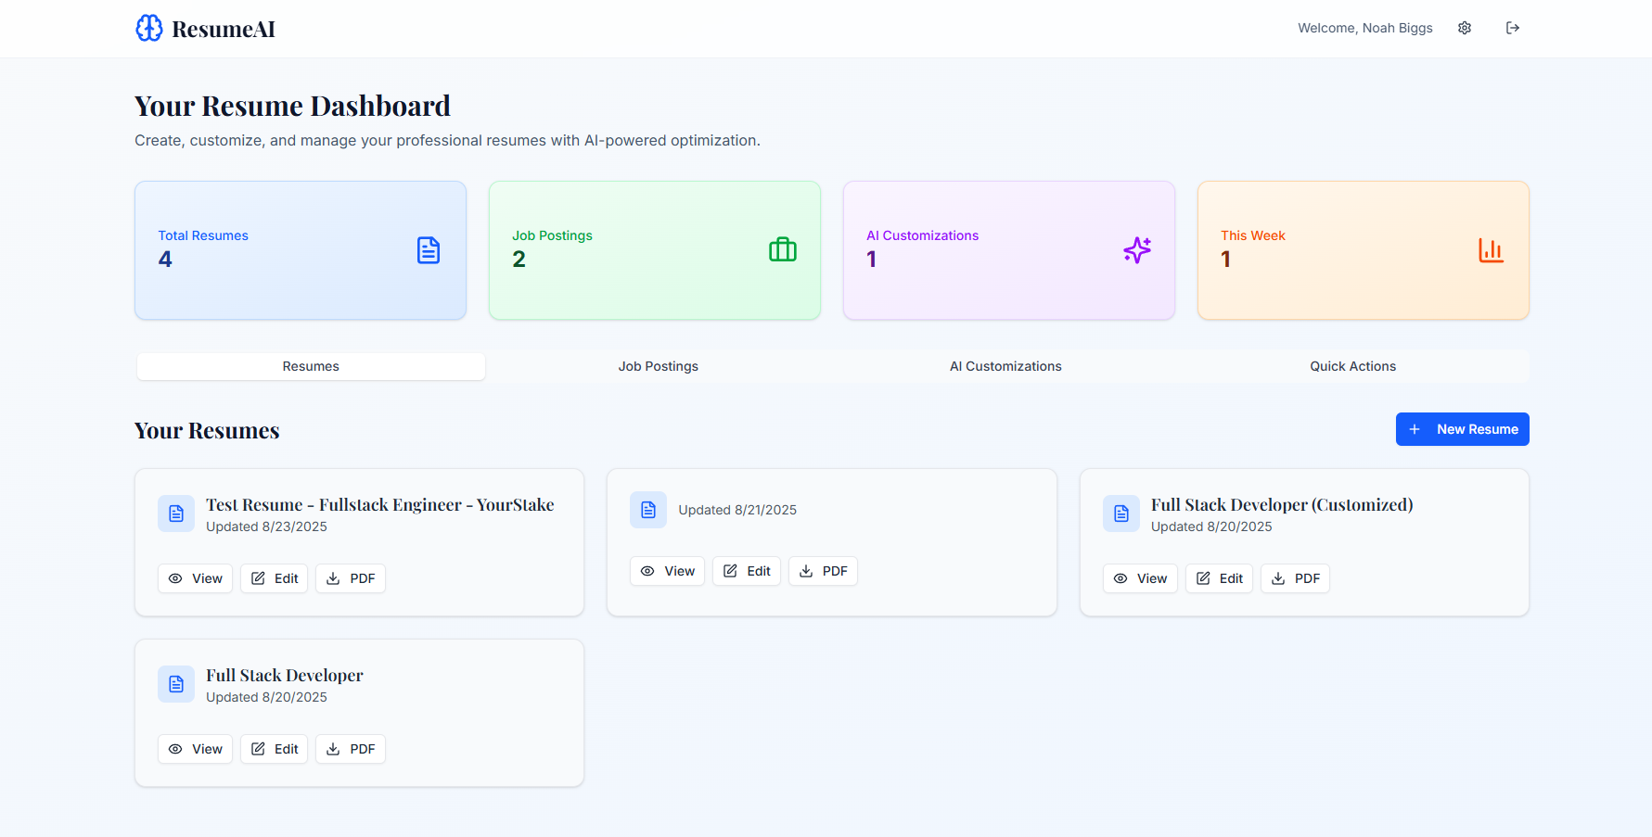Image resolution: width=1652 pixels, height=837 pixels.
Task: Click the bar chart icon in This Week card
Action: pyautogui.click(x=1491, y=250)
